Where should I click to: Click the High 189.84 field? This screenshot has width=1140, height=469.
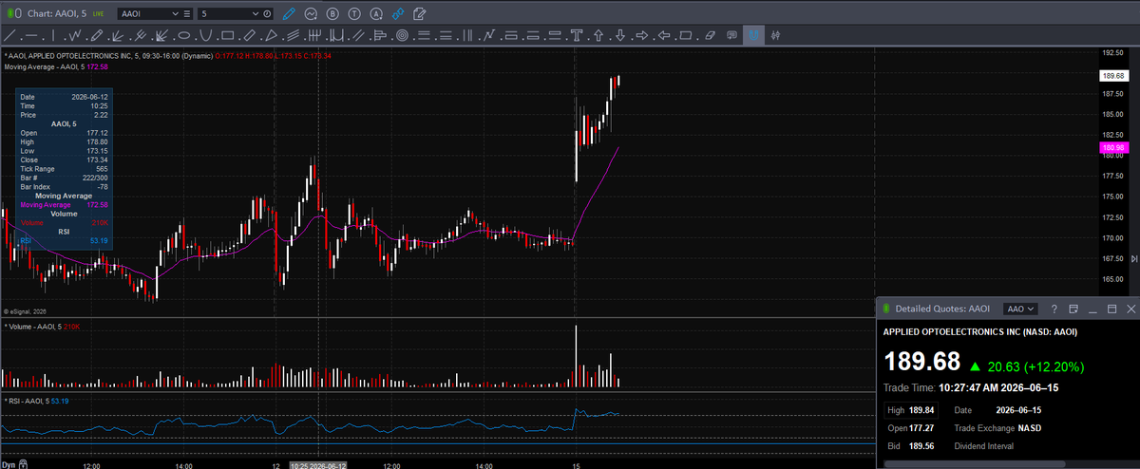pos(910,410)
